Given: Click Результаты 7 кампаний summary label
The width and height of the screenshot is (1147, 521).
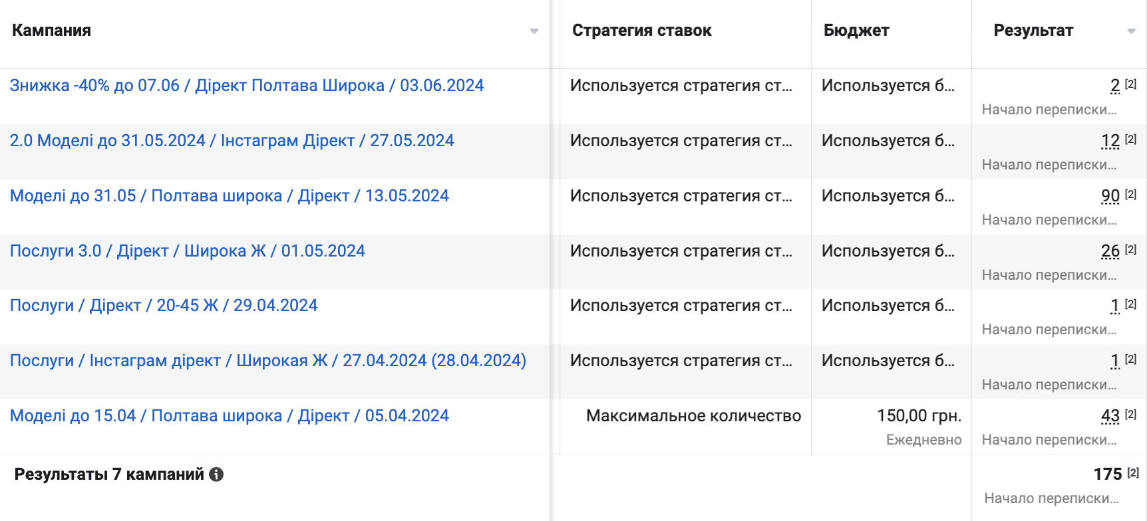Looking at the screenshot, I should 109,474.
